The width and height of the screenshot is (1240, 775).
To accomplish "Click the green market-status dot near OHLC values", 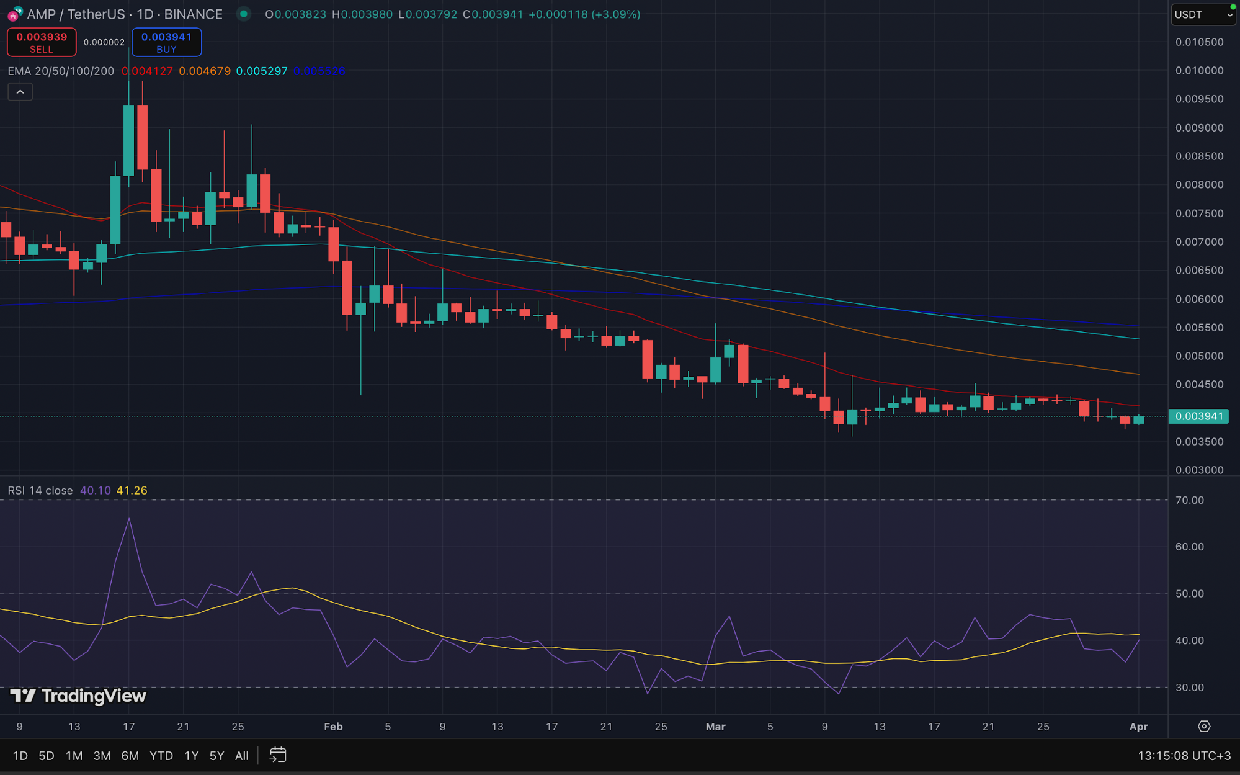I will pos(243,14).
